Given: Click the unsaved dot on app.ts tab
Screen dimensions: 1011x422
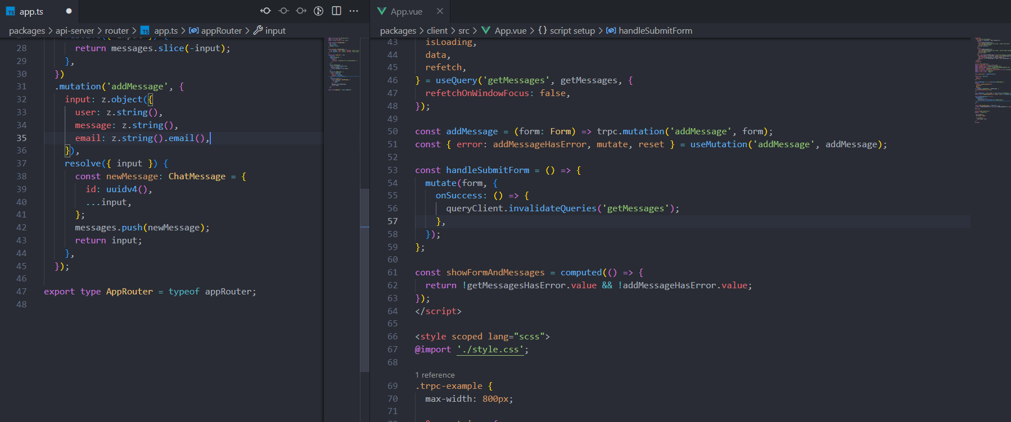Looking at the screenshot, I should tap(69, 11).
